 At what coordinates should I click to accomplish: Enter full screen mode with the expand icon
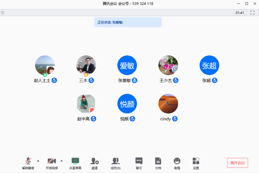(252, 13)
